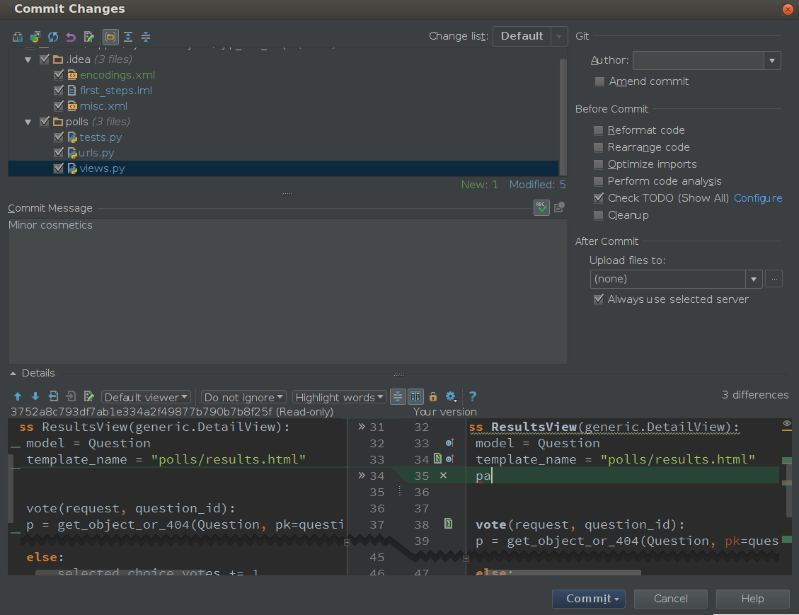
Task: Open the Default viewer dropdown
Action: [x=146, y=397]
